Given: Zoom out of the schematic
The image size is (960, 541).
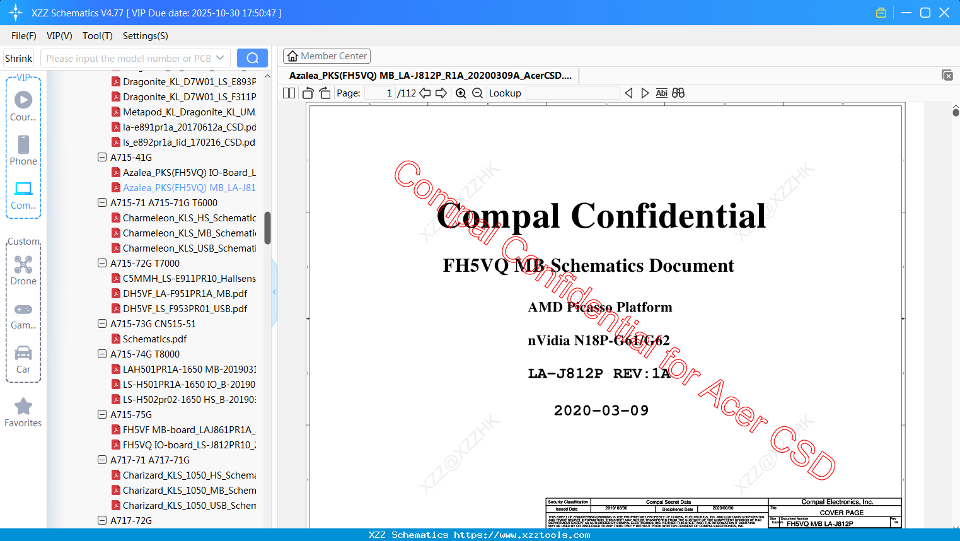Looking at the screenshot, I should [477, 93].
